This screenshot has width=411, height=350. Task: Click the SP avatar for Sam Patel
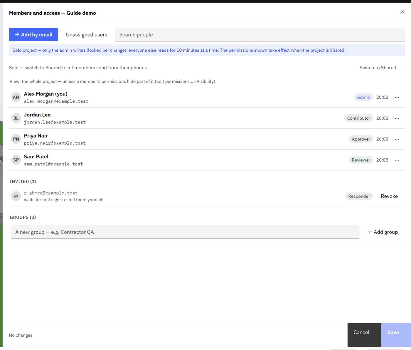(16, 160)
